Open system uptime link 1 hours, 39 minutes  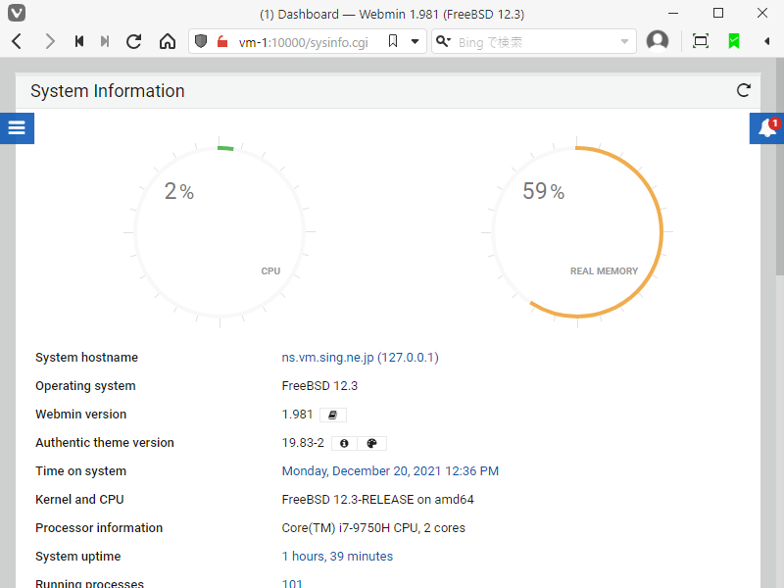pos(337,556)
